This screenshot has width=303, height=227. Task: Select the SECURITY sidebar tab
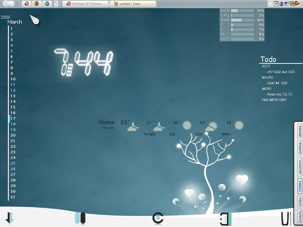pos(300,167)
